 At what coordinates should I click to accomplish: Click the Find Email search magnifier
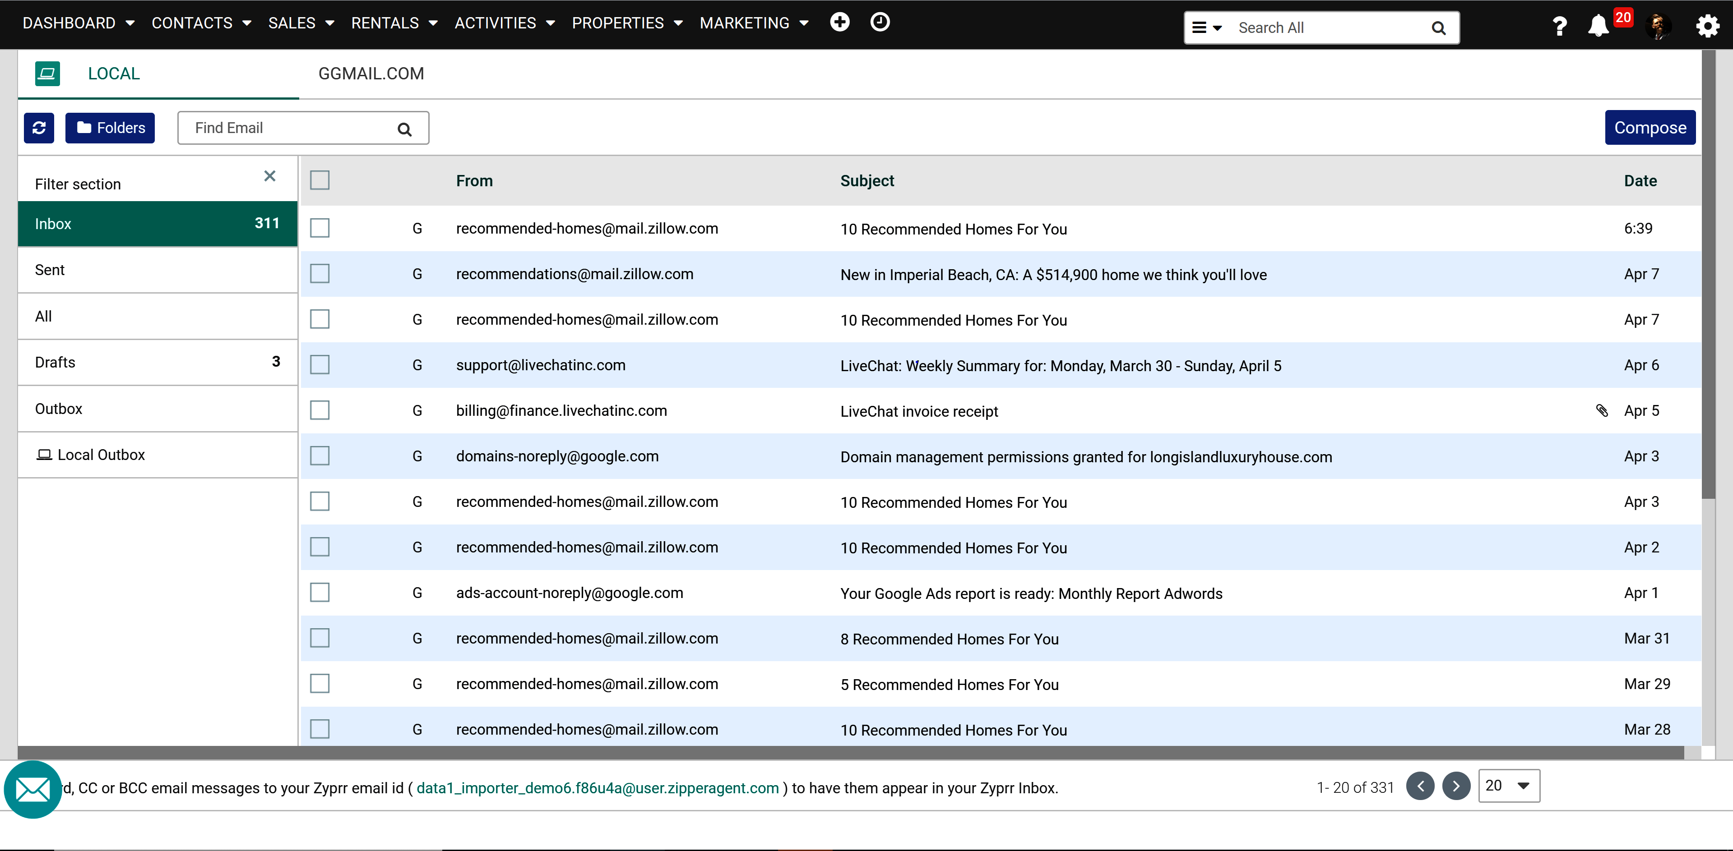click(404, 128)
